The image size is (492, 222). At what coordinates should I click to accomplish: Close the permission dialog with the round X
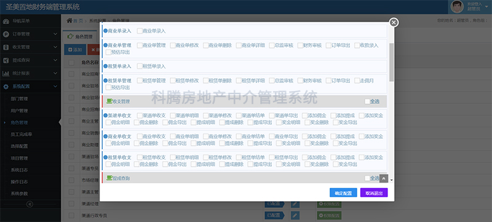tap(394, 23)
